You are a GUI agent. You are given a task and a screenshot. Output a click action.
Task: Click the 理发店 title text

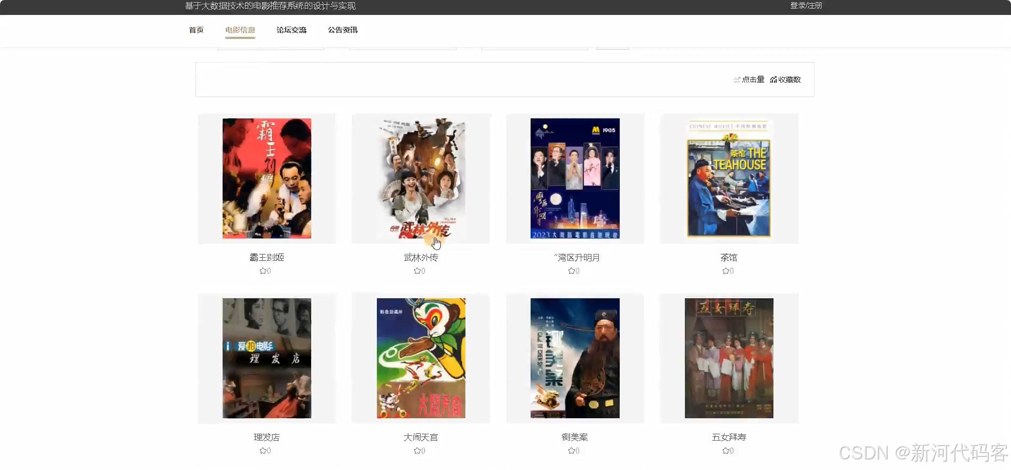click(267, 437)
